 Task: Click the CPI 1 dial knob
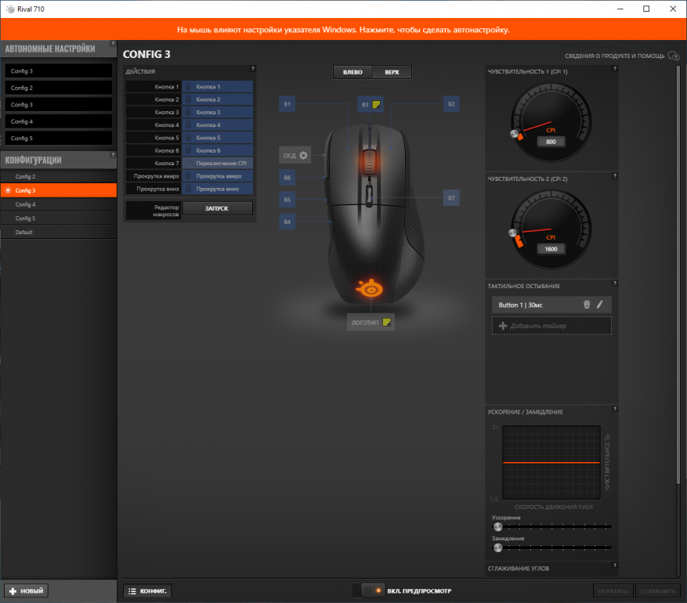pos(515,134)
